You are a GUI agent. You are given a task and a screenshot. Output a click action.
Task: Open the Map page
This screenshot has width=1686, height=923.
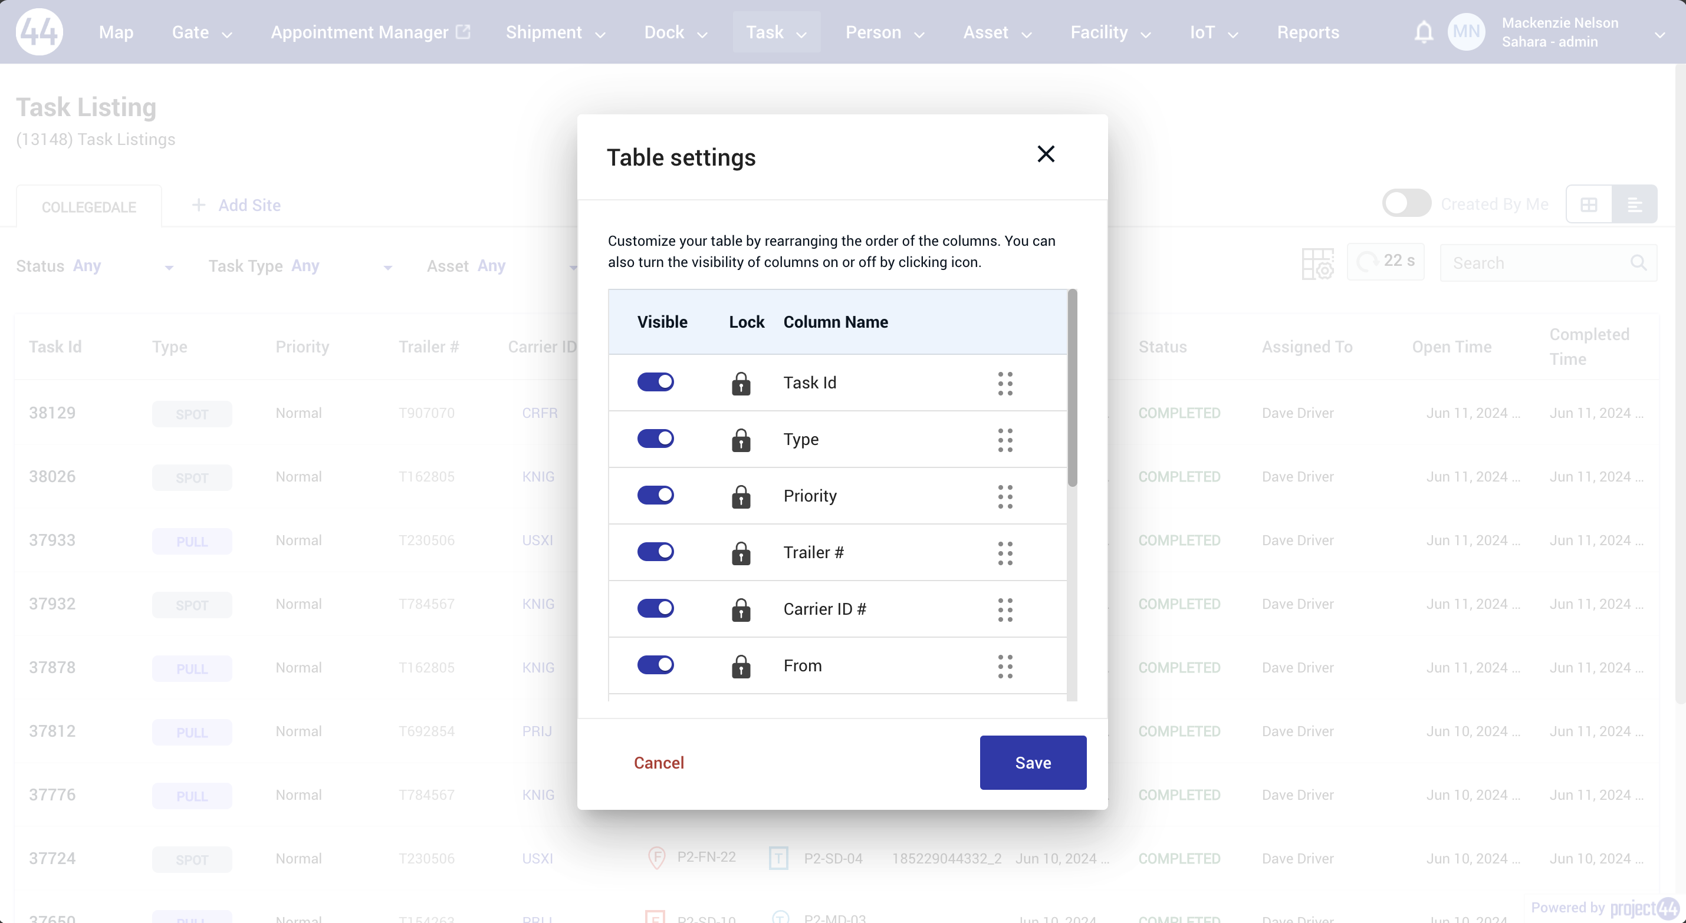pyautogui.click(x=116, y=32)
